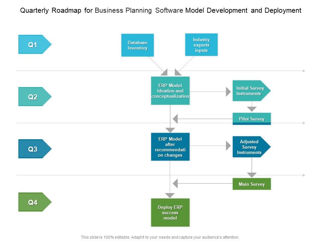Screen dimensions: 321x241
Task: Click the editable slide note at the bottom
Action: pos(160,237)
